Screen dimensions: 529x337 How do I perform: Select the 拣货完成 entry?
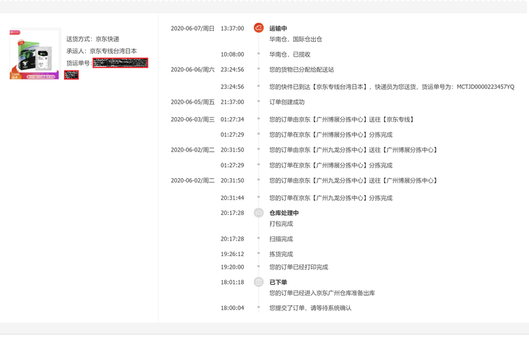(281, 254)
